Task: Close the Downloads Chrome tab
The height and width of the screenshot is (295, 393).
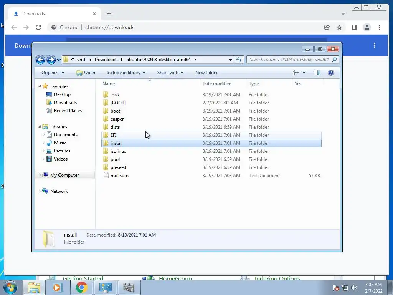Action: tap(94, 14)
